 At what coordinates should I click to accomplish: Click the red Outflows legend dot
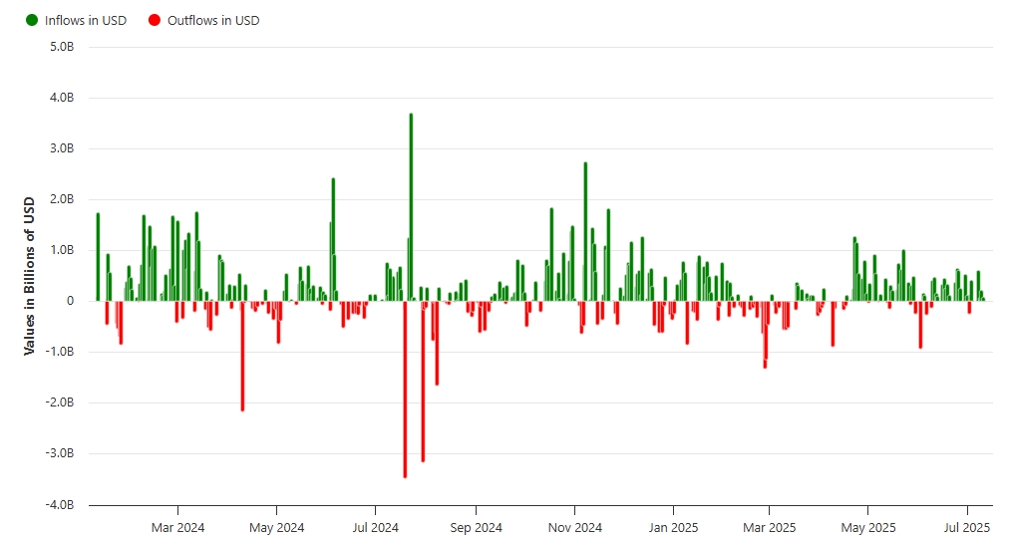[155, 21]
